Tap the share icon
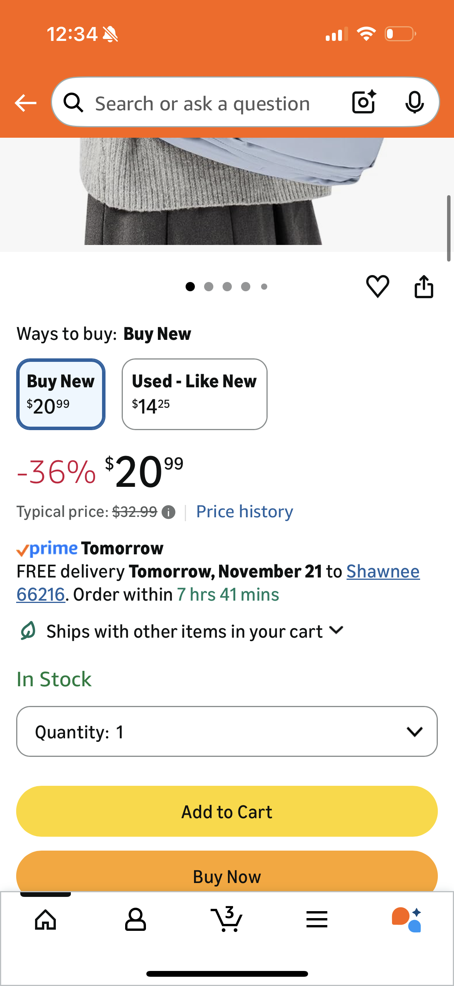454x986 pixels. (x=424, y=286)
